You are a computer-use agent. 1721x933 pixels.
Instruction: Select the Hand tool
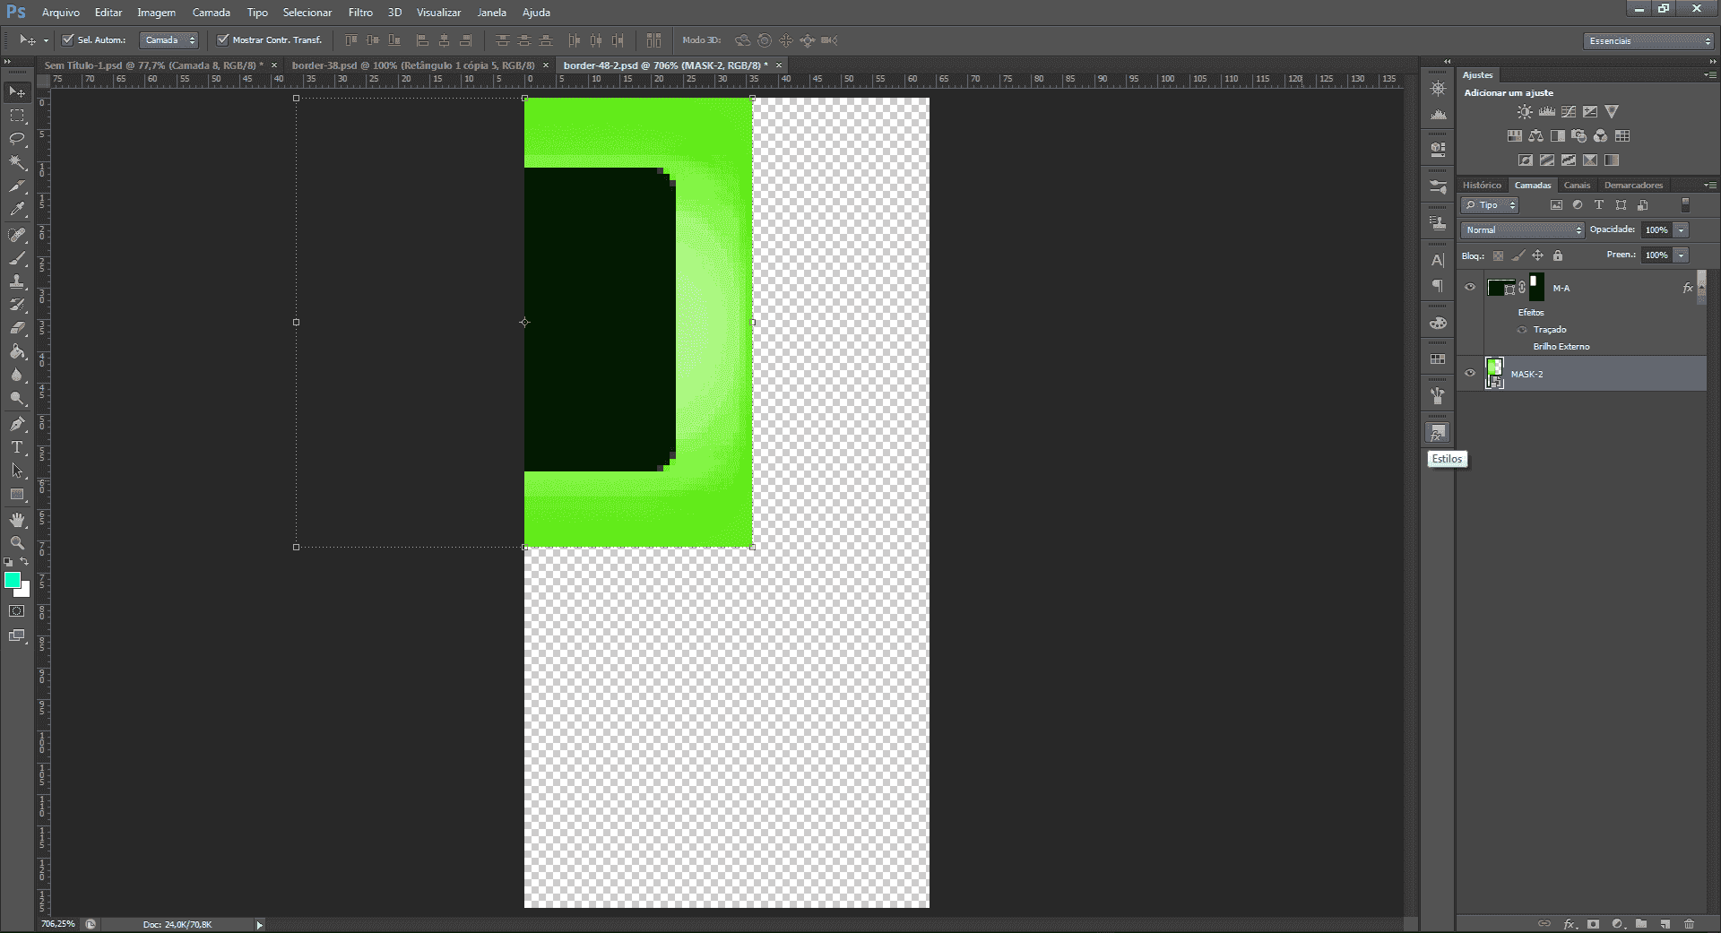17,519
